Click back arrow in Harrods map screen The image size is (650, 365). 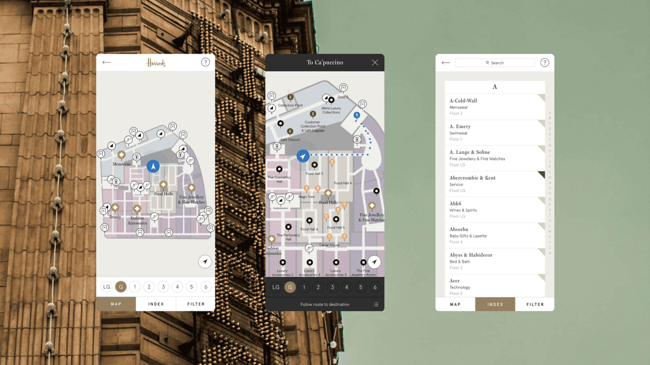click(x=107, y=63)
